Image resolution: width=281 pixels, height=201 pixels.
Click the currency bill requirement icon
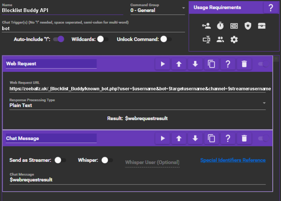[234, 26]
